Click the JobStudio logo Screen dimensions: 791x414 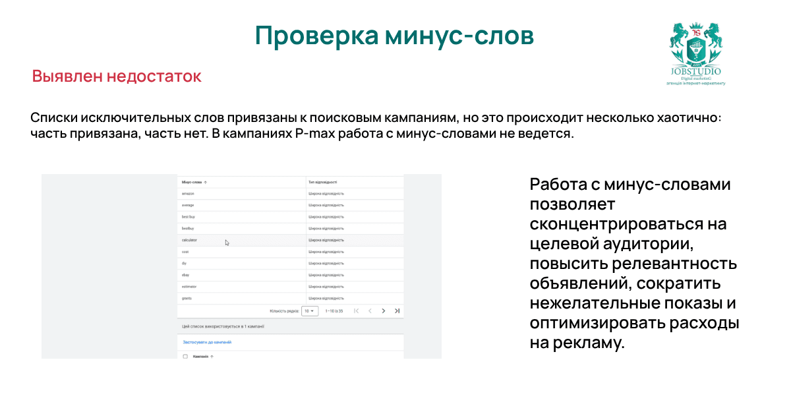click(696, 53)
